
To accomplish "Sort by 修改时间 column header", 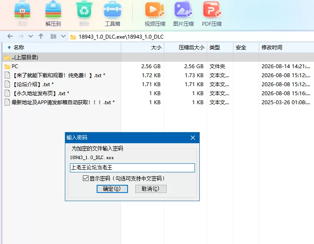I will (x=287, y=48).
